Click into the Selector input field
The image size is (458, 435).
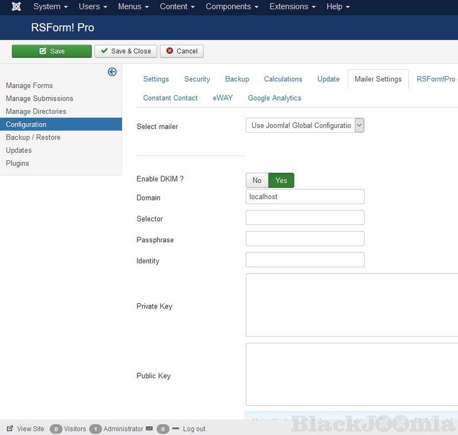tap(305, 217)
